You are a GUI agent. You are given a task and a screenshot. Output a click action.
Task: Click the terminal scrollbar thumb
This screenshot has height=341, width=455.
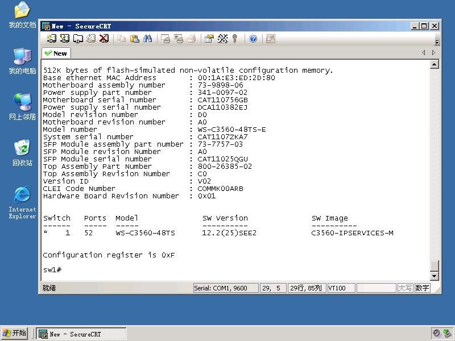click(434, 265)
